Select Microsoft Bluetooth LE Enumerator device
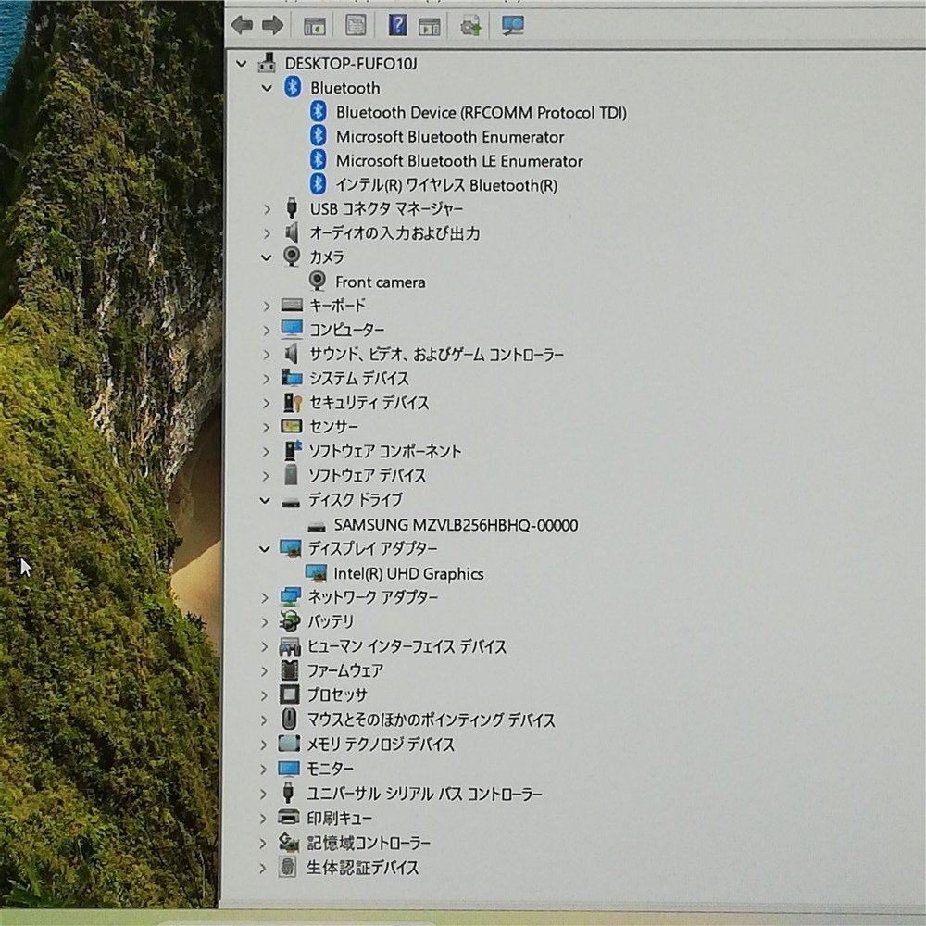Viewport: 926px width, 926px height. tap(459, 161)
